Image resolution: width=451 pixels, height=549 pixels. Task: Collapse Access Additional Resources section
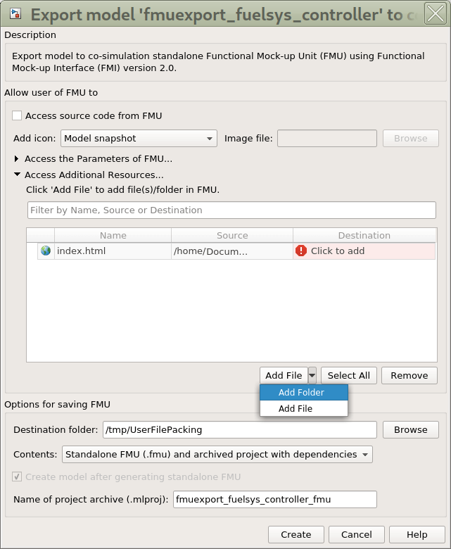click(17, 175)
